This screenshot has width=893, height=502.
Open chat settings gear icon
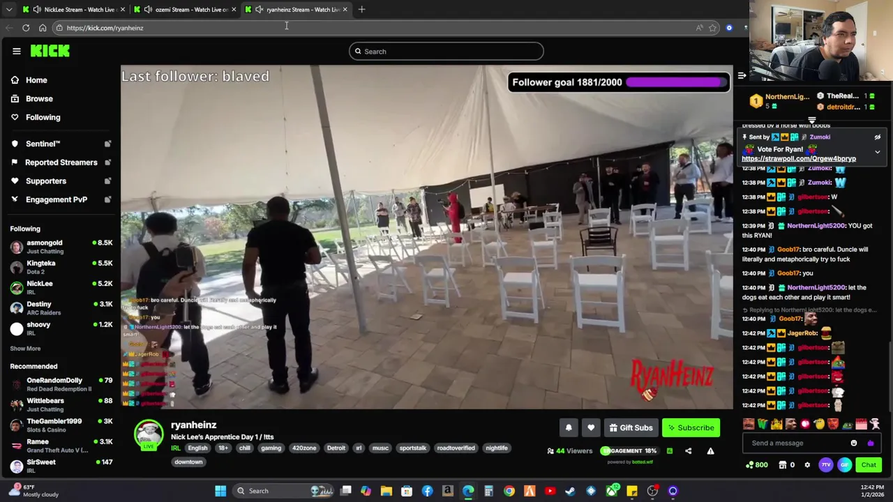point(807,465)
